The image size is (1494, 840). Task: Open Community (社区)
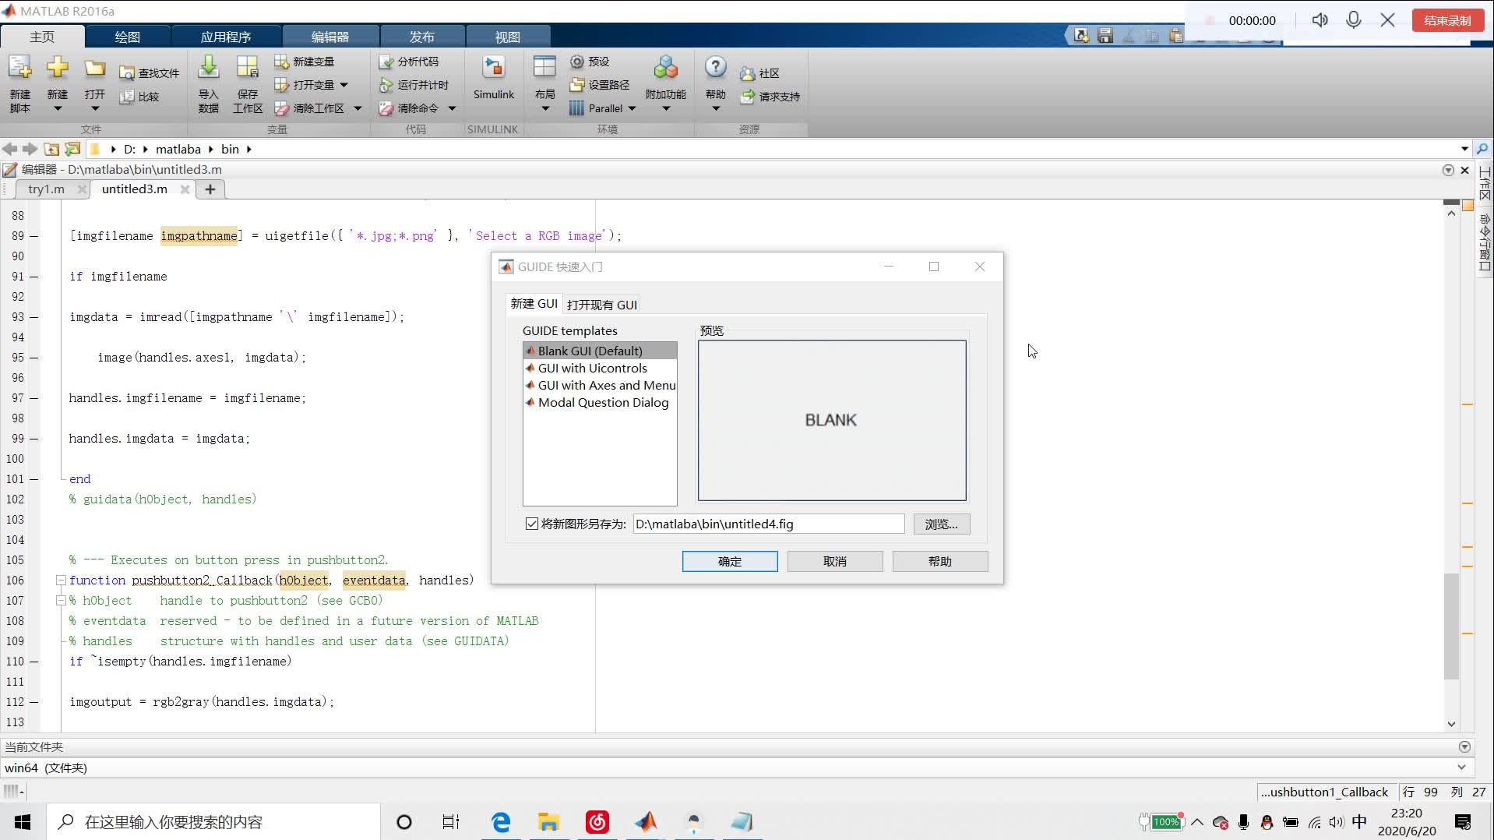(759, 73)
